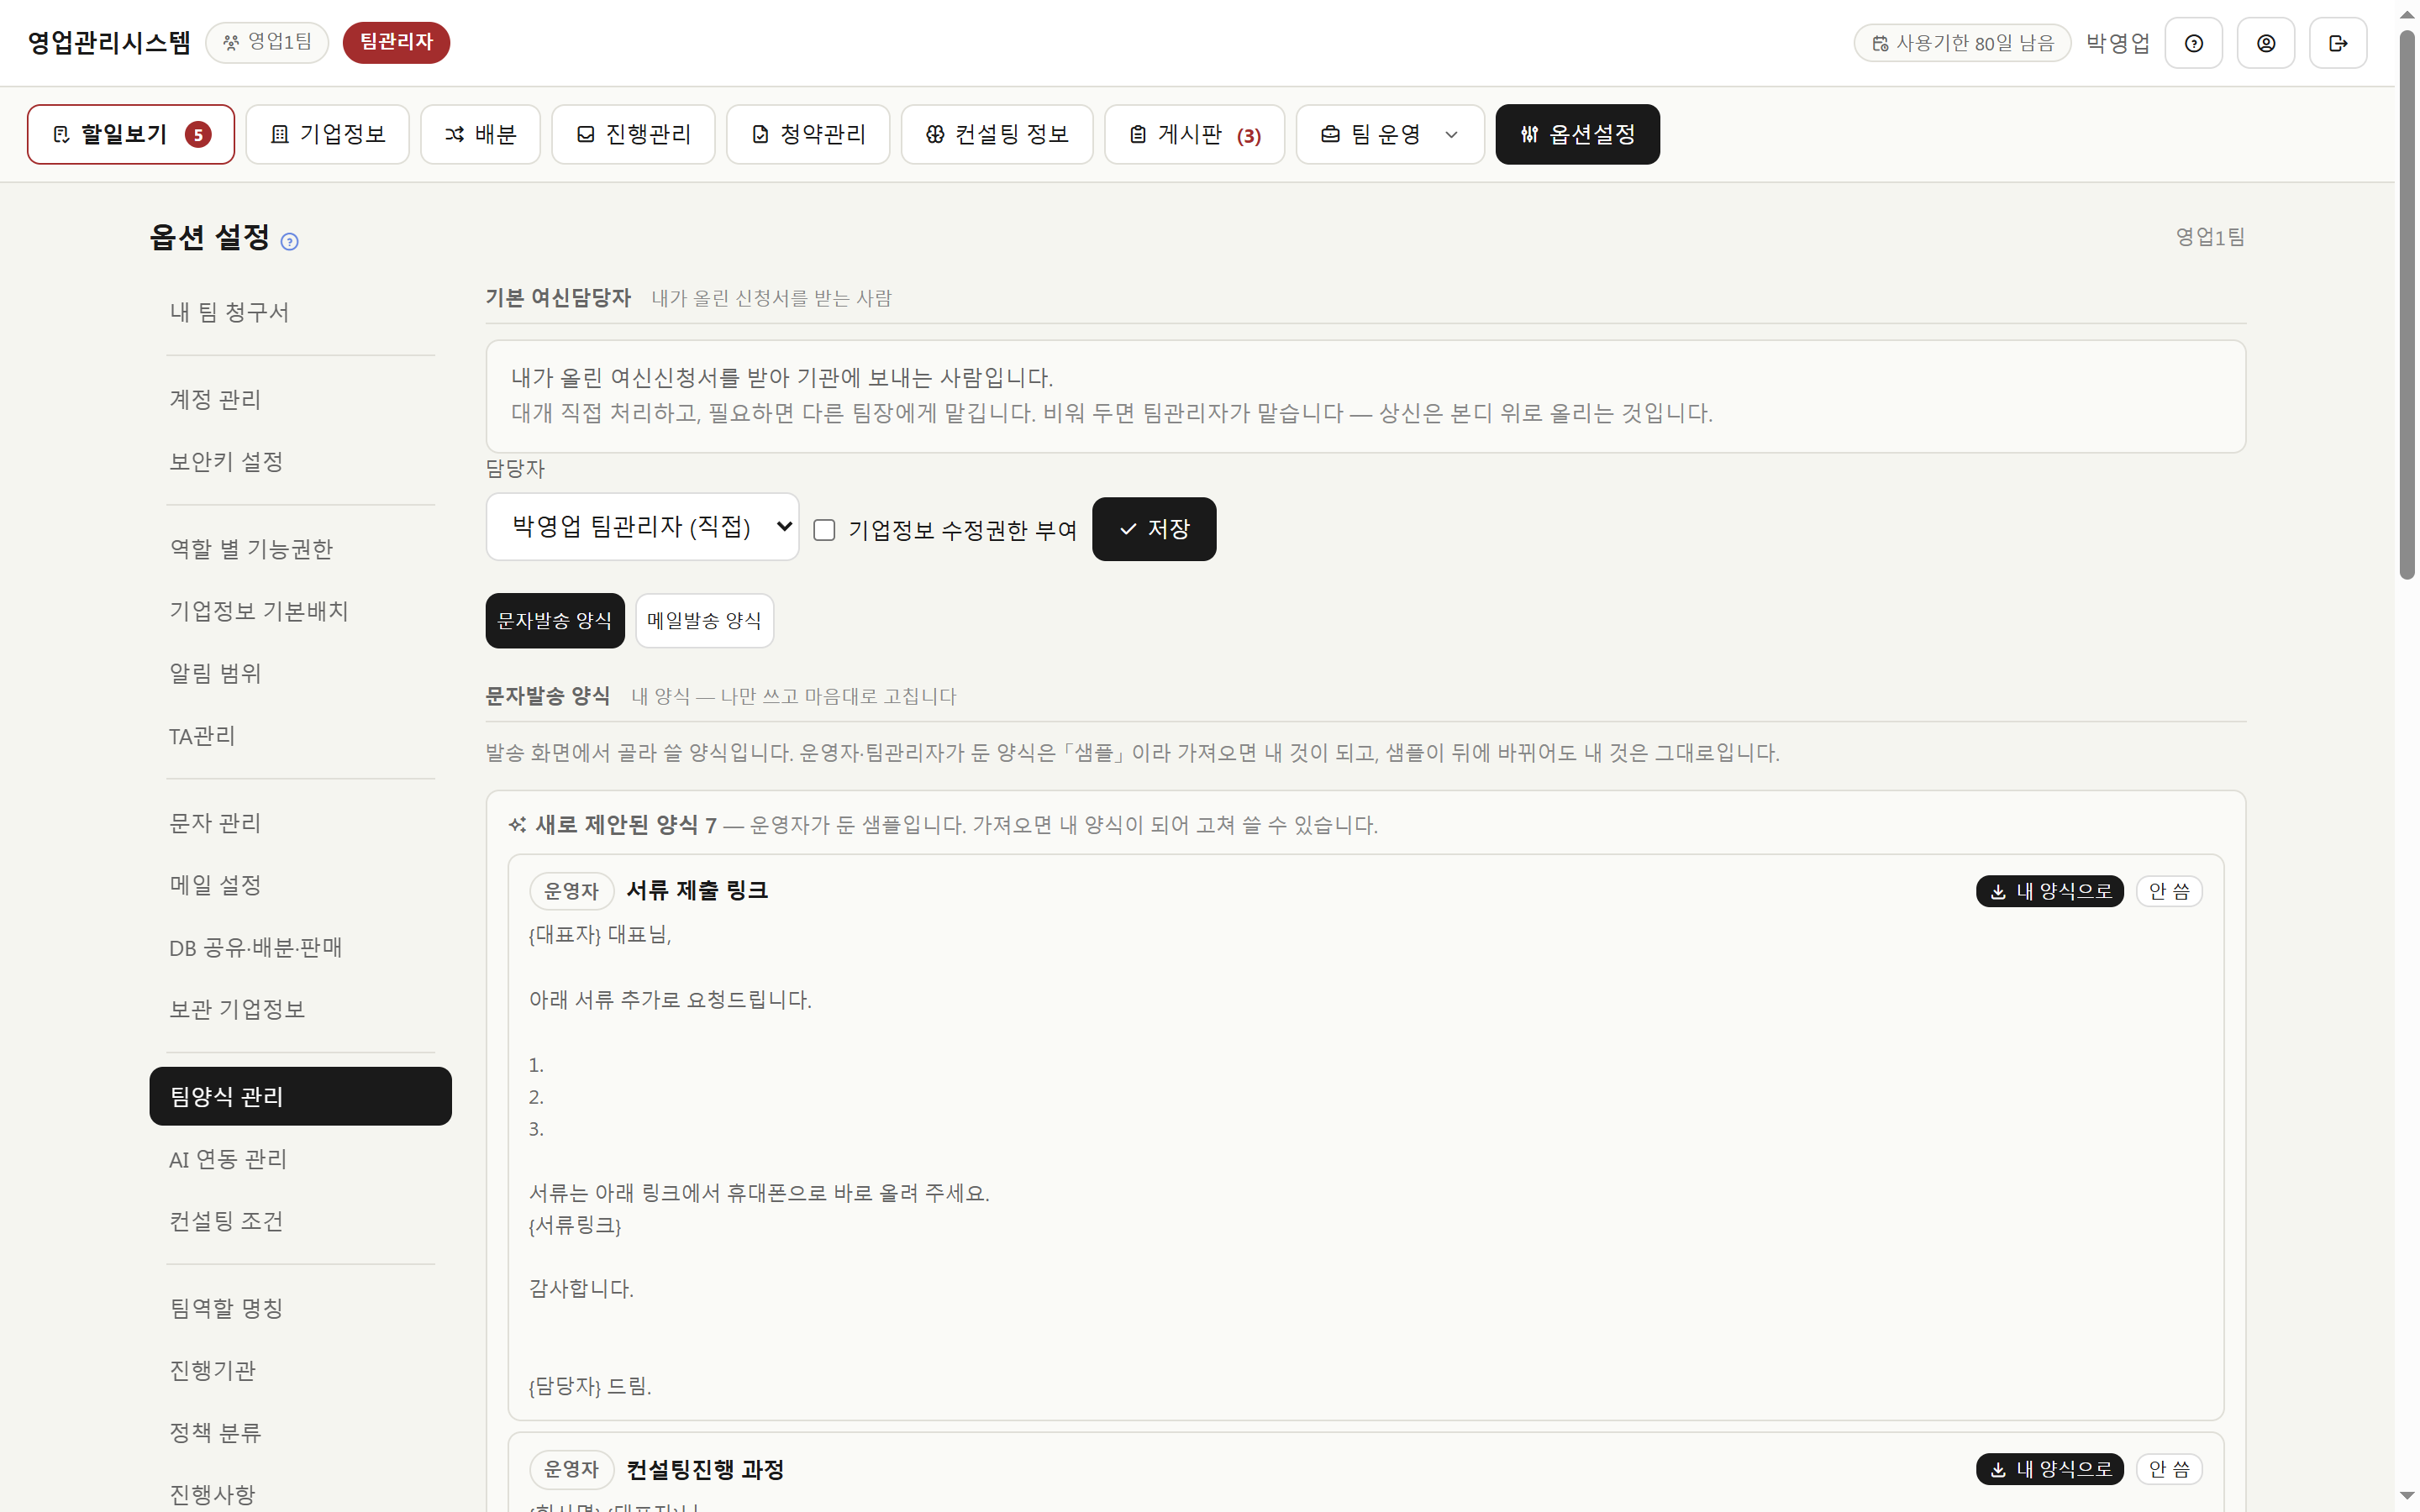Click the 팀관리자 role badge

[396, 42]
